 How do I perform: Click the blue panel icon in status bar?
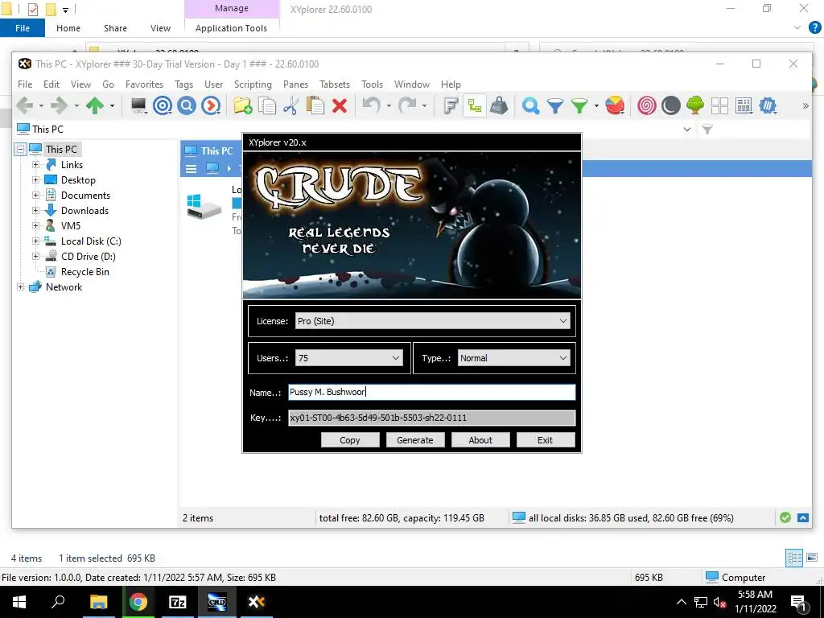(803, 517)
